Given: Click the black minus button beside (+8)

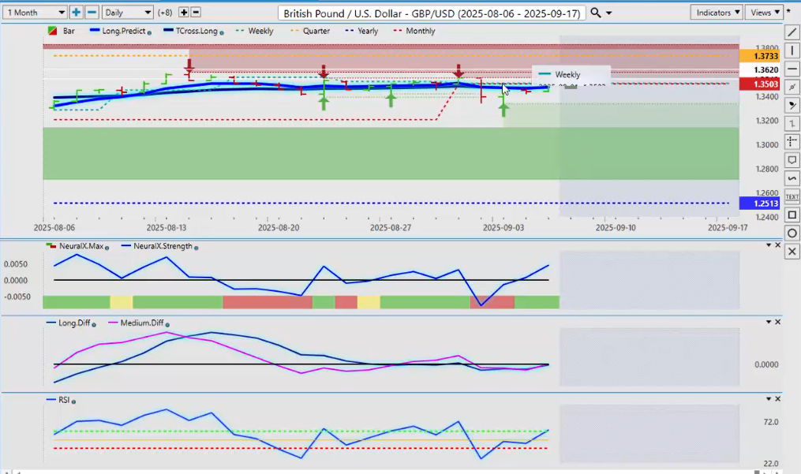Looking at the screenshot, I should [196, 13].
